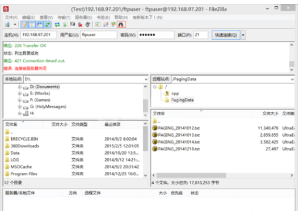Screen dimensions: 299x211
Task: Toggle the remote directory tree view
Action: tap(40, 24)
